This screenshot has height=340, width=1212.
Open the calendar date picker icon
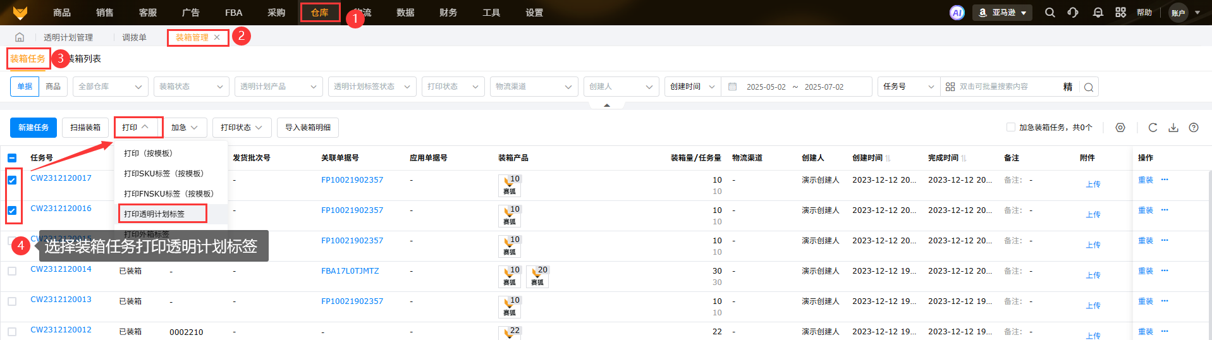click(733, 87)
